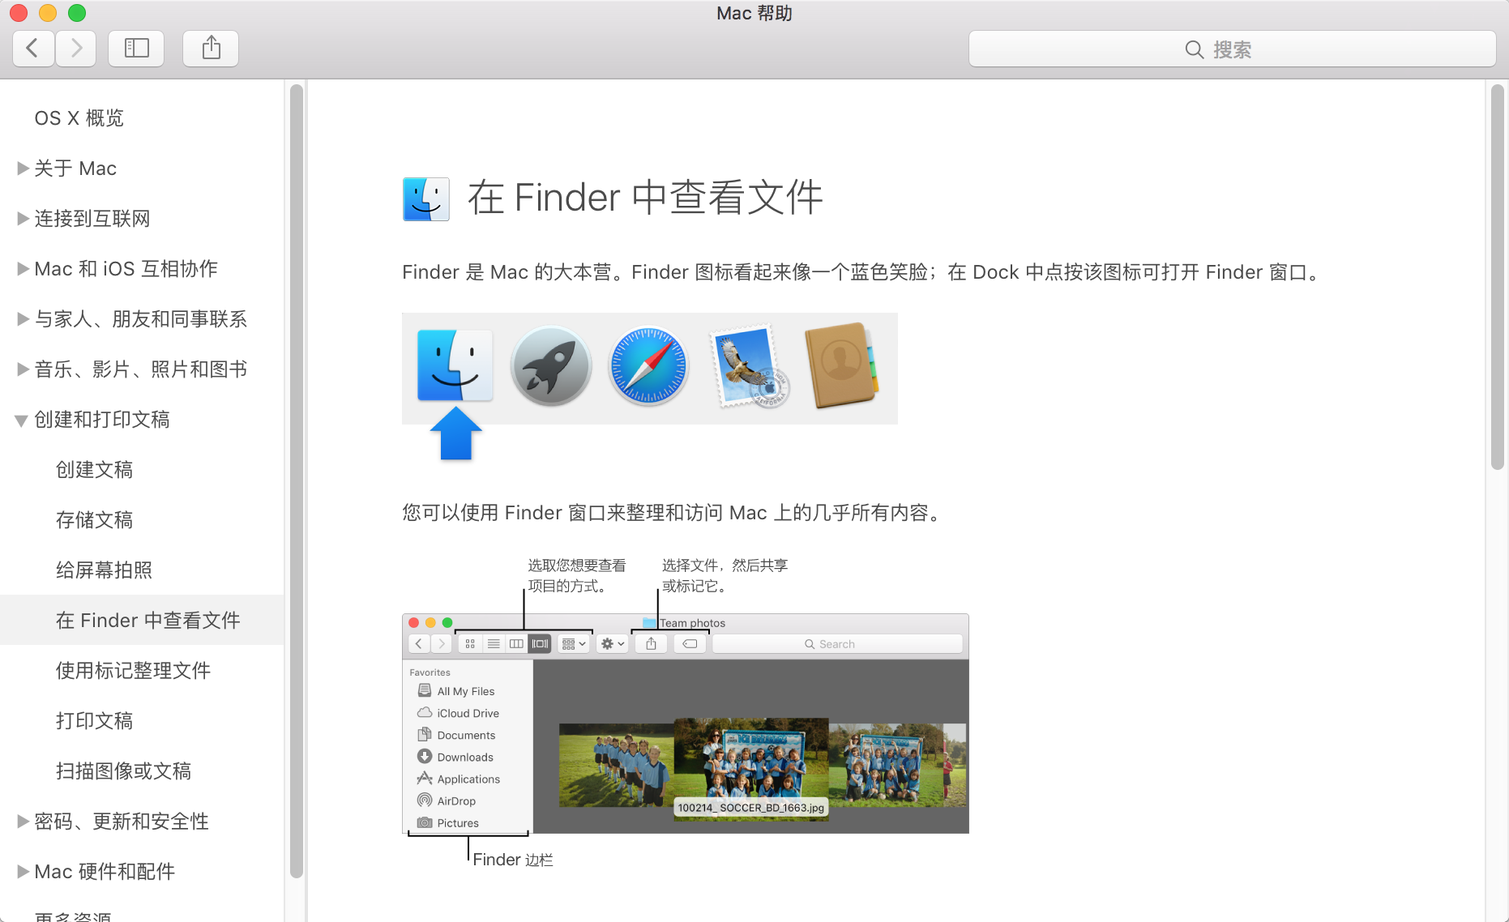Click the Safari compass icon in Dock image

click(648, 366)
